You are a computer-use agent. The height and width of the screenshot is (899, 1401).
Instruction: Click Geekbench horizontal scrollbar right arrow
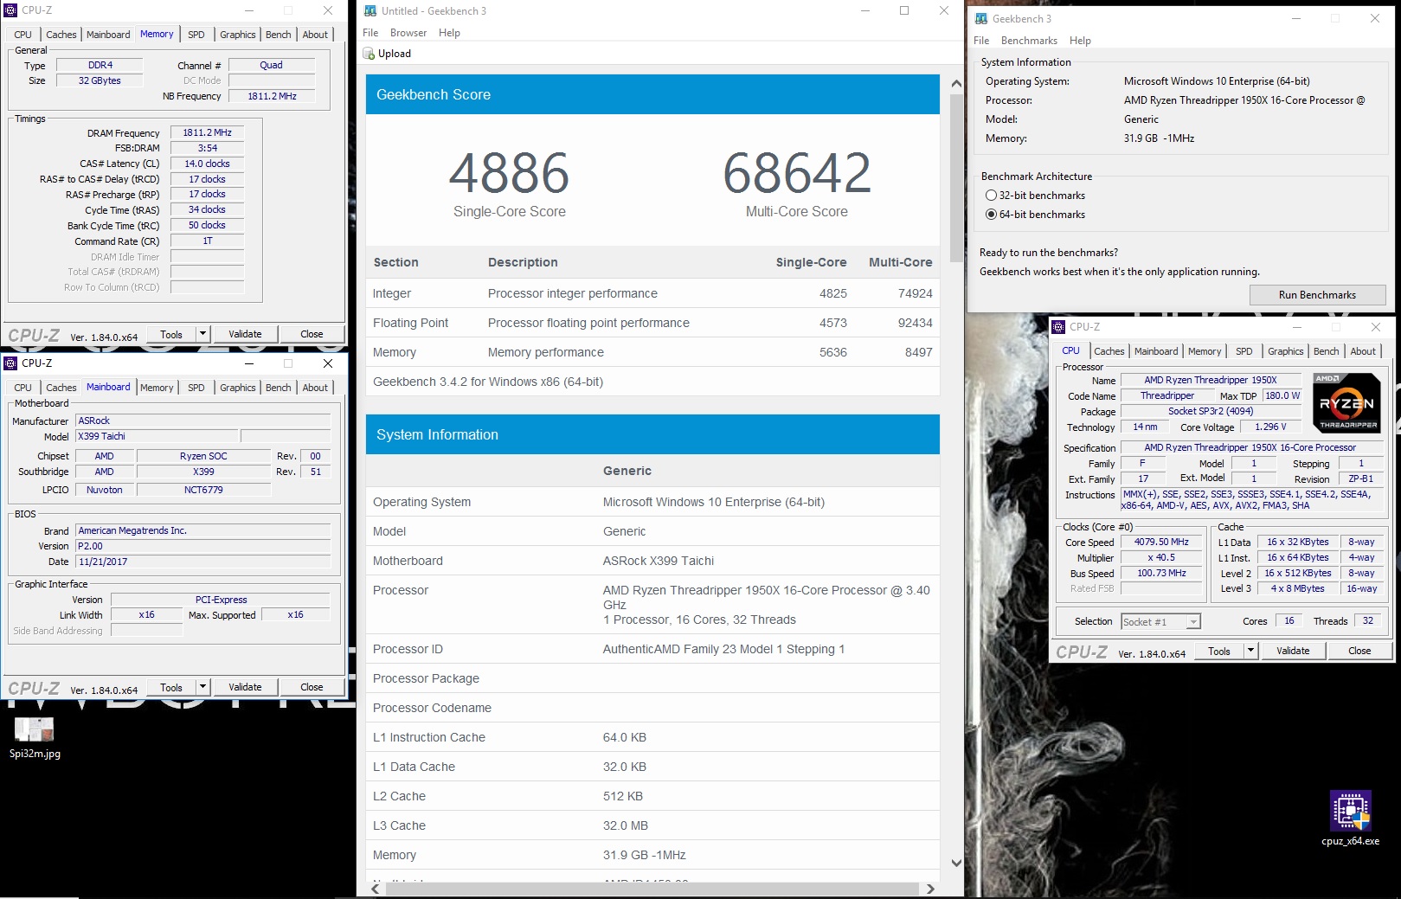click(930, 889)
